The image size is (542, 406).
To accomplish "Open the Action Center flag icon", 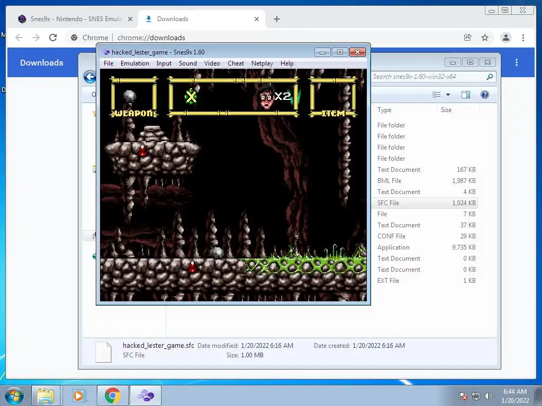I will 463,395.
